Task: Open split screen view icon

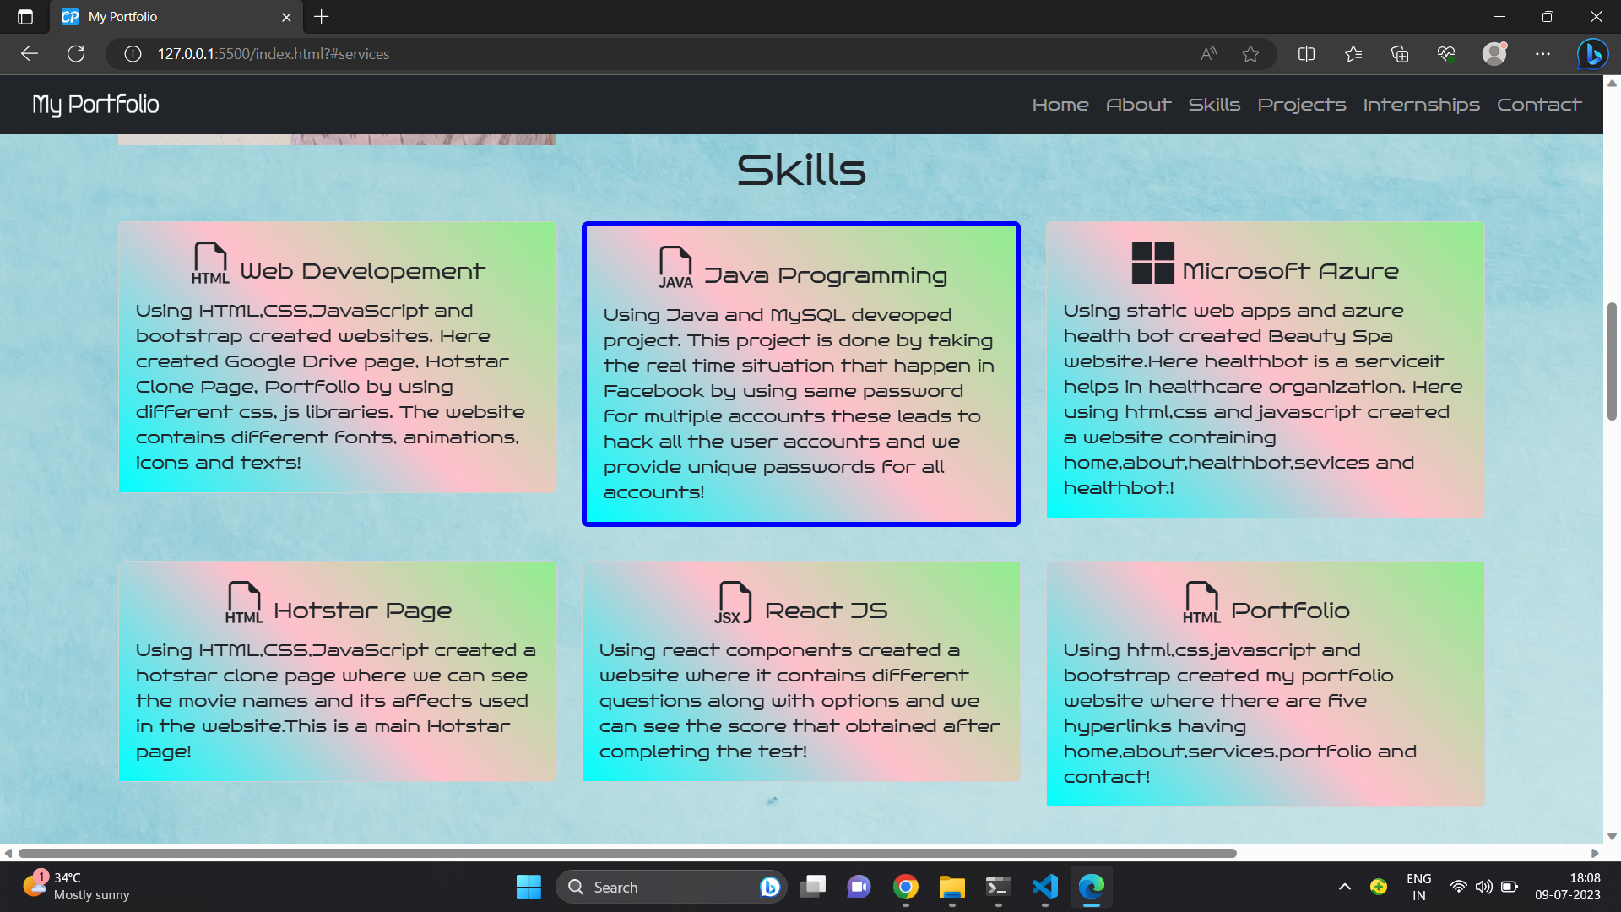Action: (x=1306, y=53)
